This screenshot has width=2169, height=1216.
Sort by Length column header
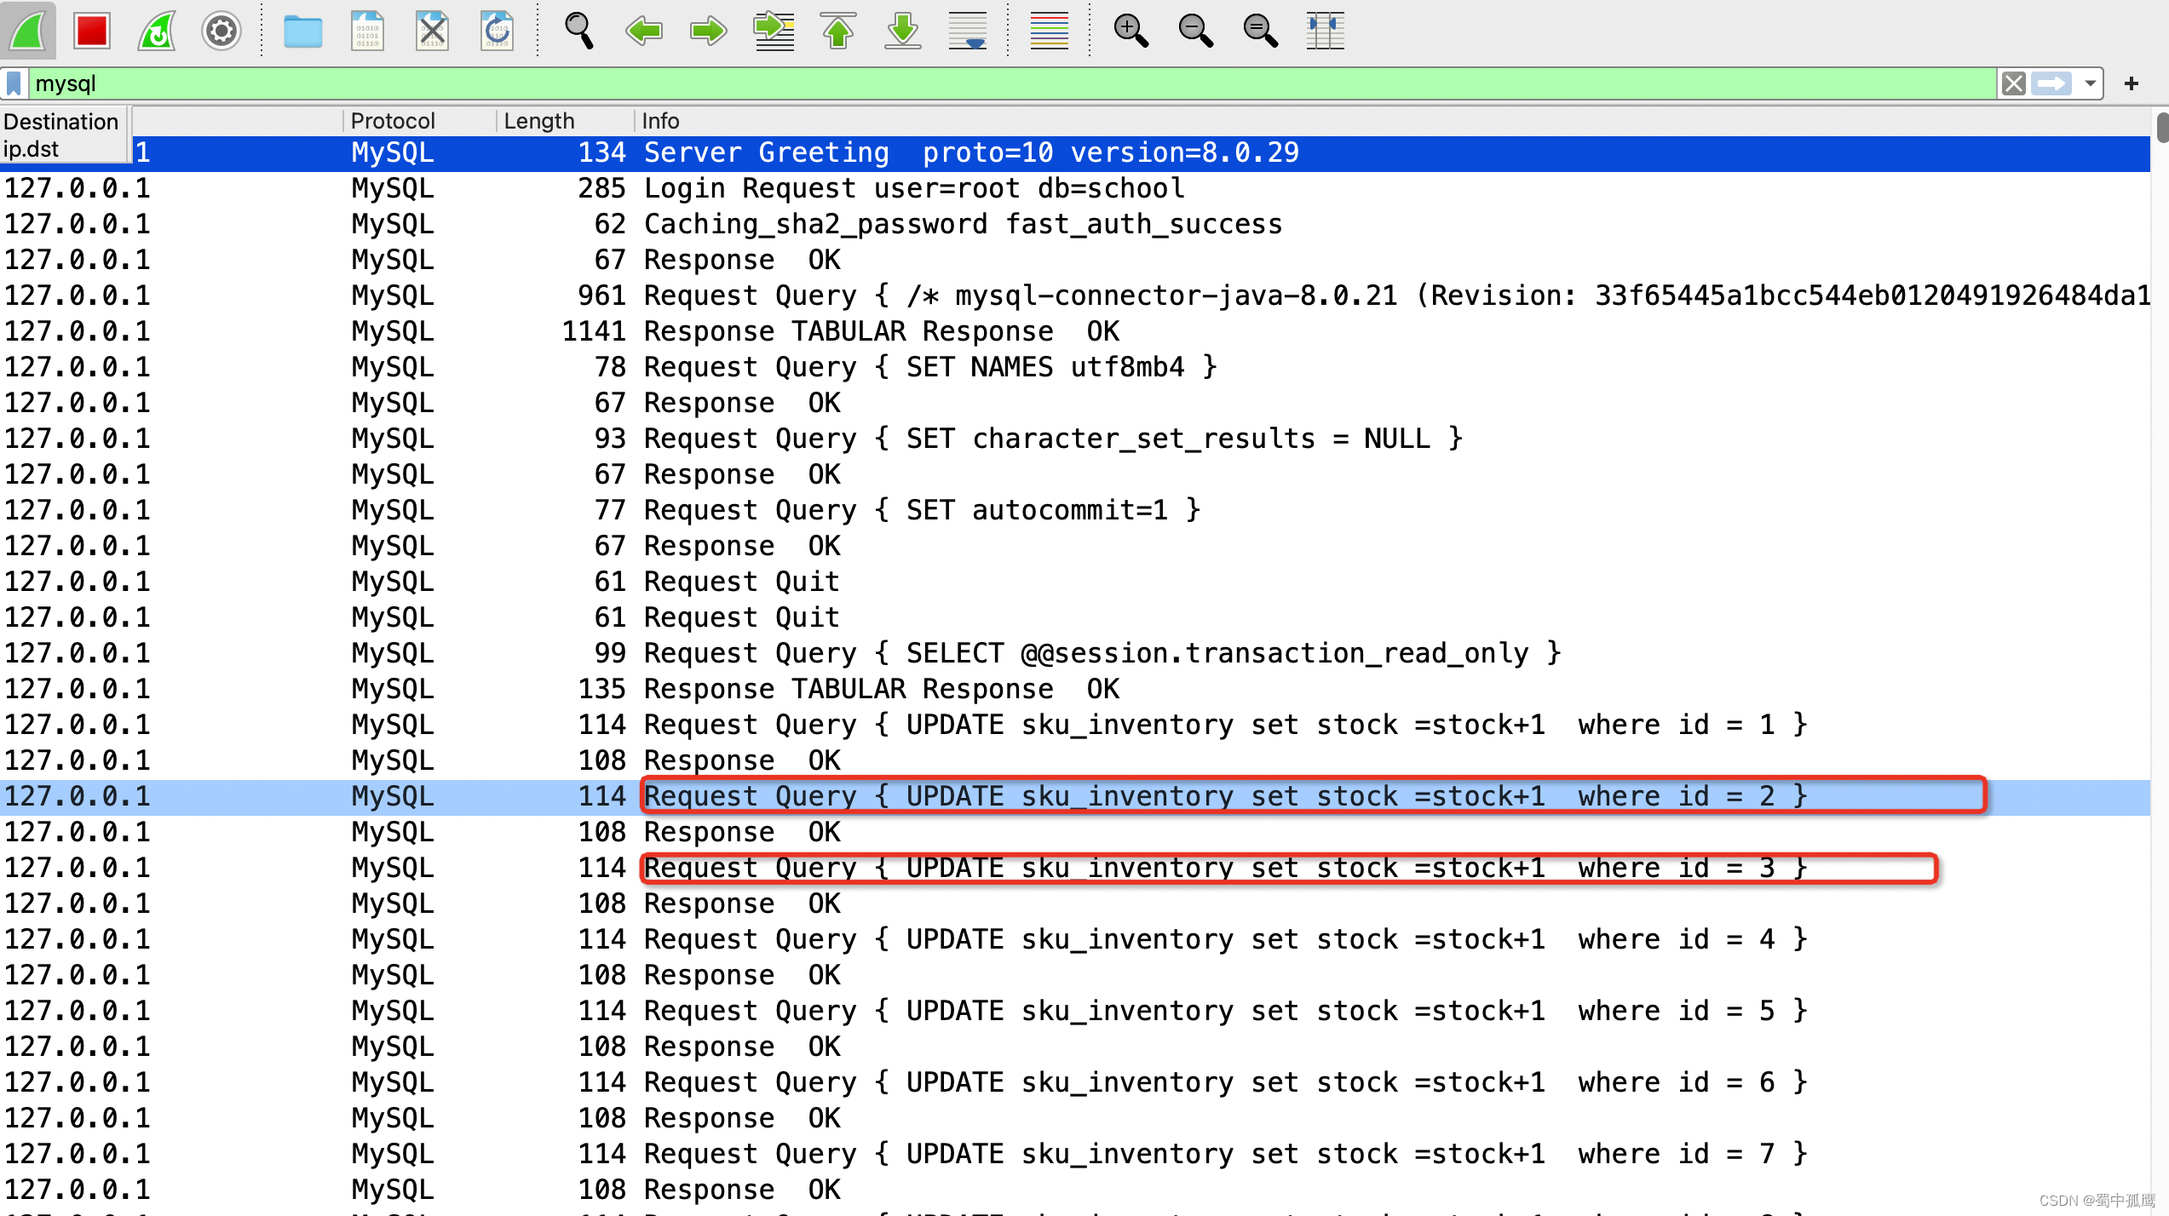coord(565,121)
